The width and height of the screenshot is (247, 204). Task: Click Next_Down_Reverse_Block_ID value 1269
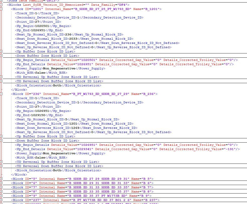pos(75,128)
